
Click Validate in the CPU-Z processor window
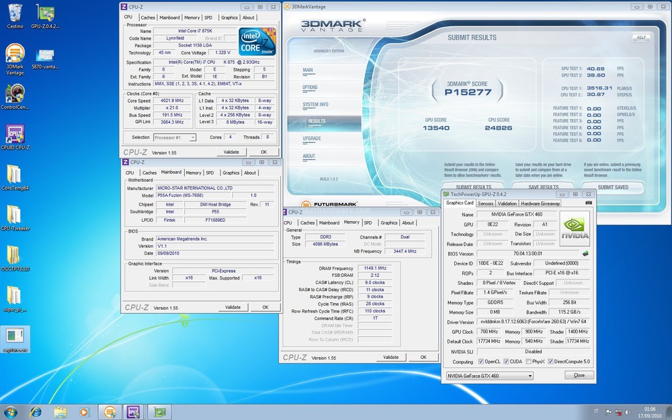click(231, 152)
